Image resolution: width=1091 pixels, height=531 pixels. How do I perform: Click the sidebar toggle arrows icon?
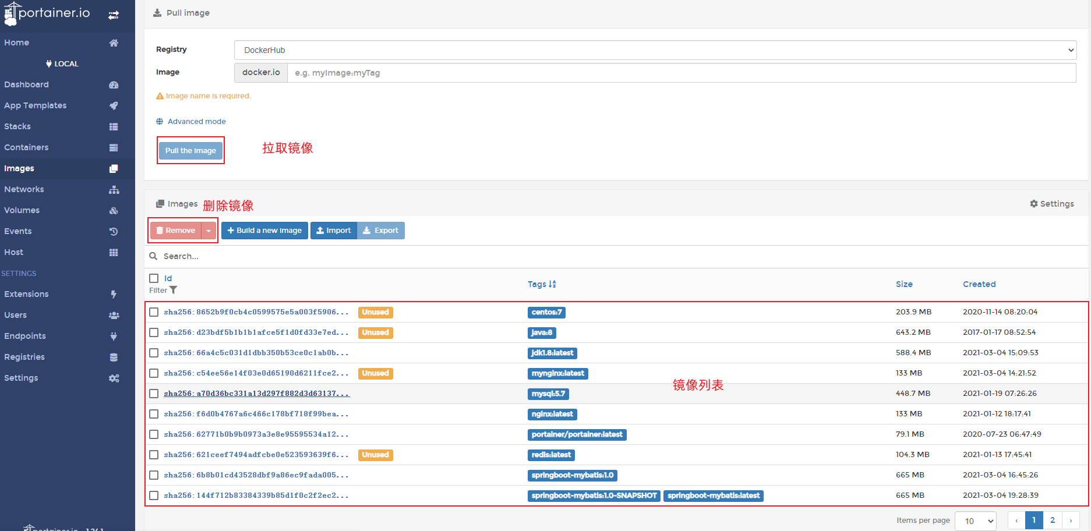coord(114,15)
